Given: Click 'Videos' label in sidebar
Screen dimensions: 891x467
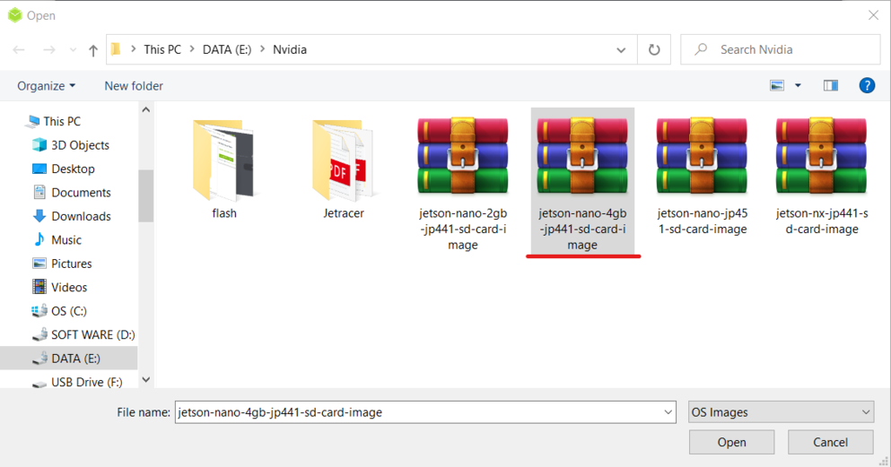Looking at the screenshot, I should click(69, 287).
